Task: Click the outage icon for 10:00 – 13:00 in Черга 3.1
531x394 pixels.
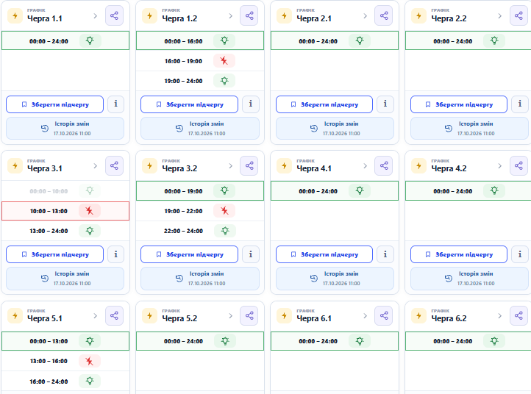Action: 90,211
